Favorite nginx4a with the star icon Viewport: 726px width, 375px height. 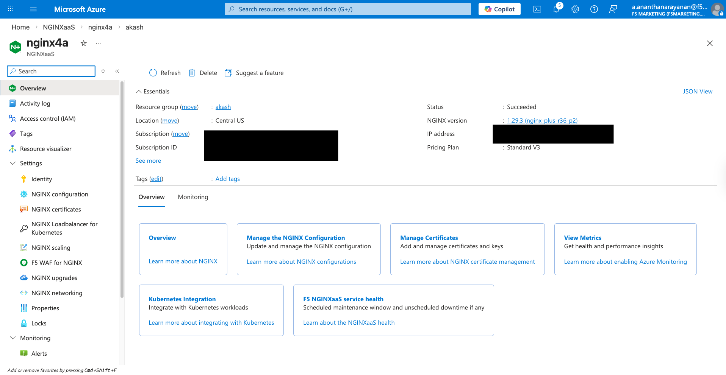point(84,43)
